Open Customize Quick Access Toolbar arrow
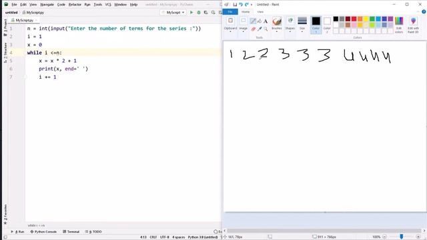 click(252, 5)
